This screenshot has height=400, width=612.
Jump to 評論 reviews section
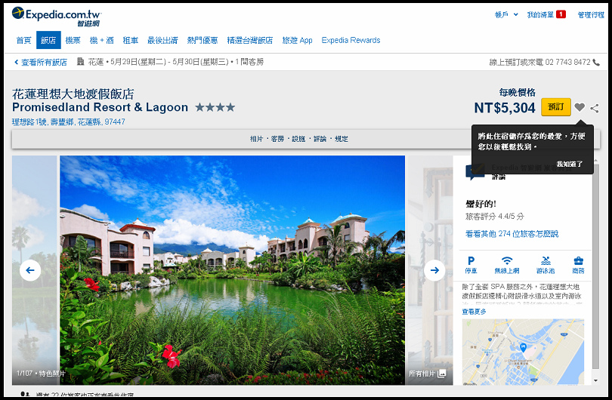[320, 139]
